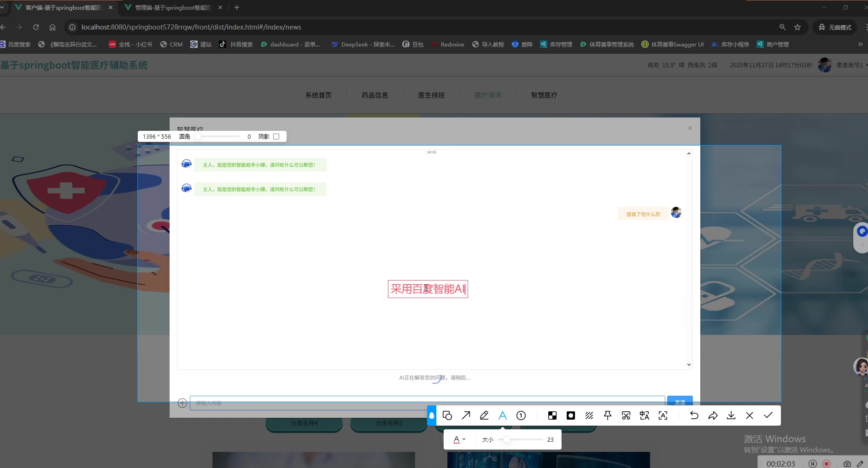Open a new browser tab
This screenshot has width=868, height=468.
[236, 7]
